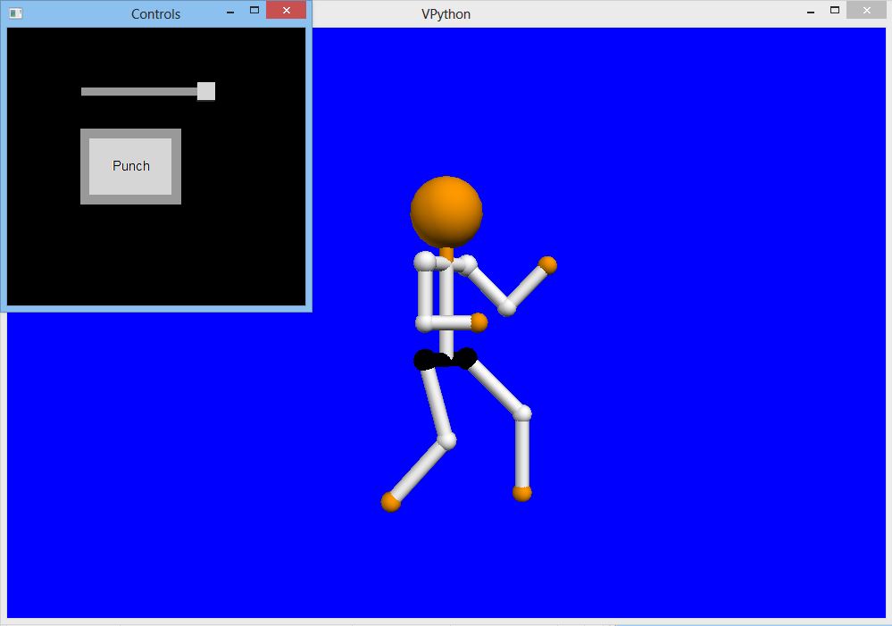Minimize the VPython window
The image size is (892, 626).
pos(811,12)
